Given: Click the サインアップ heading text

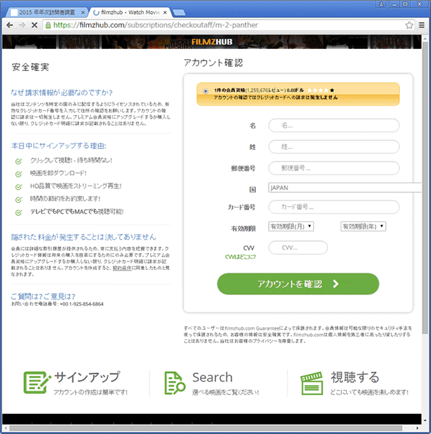Looking at the screenshot, I should pos(87,377).
